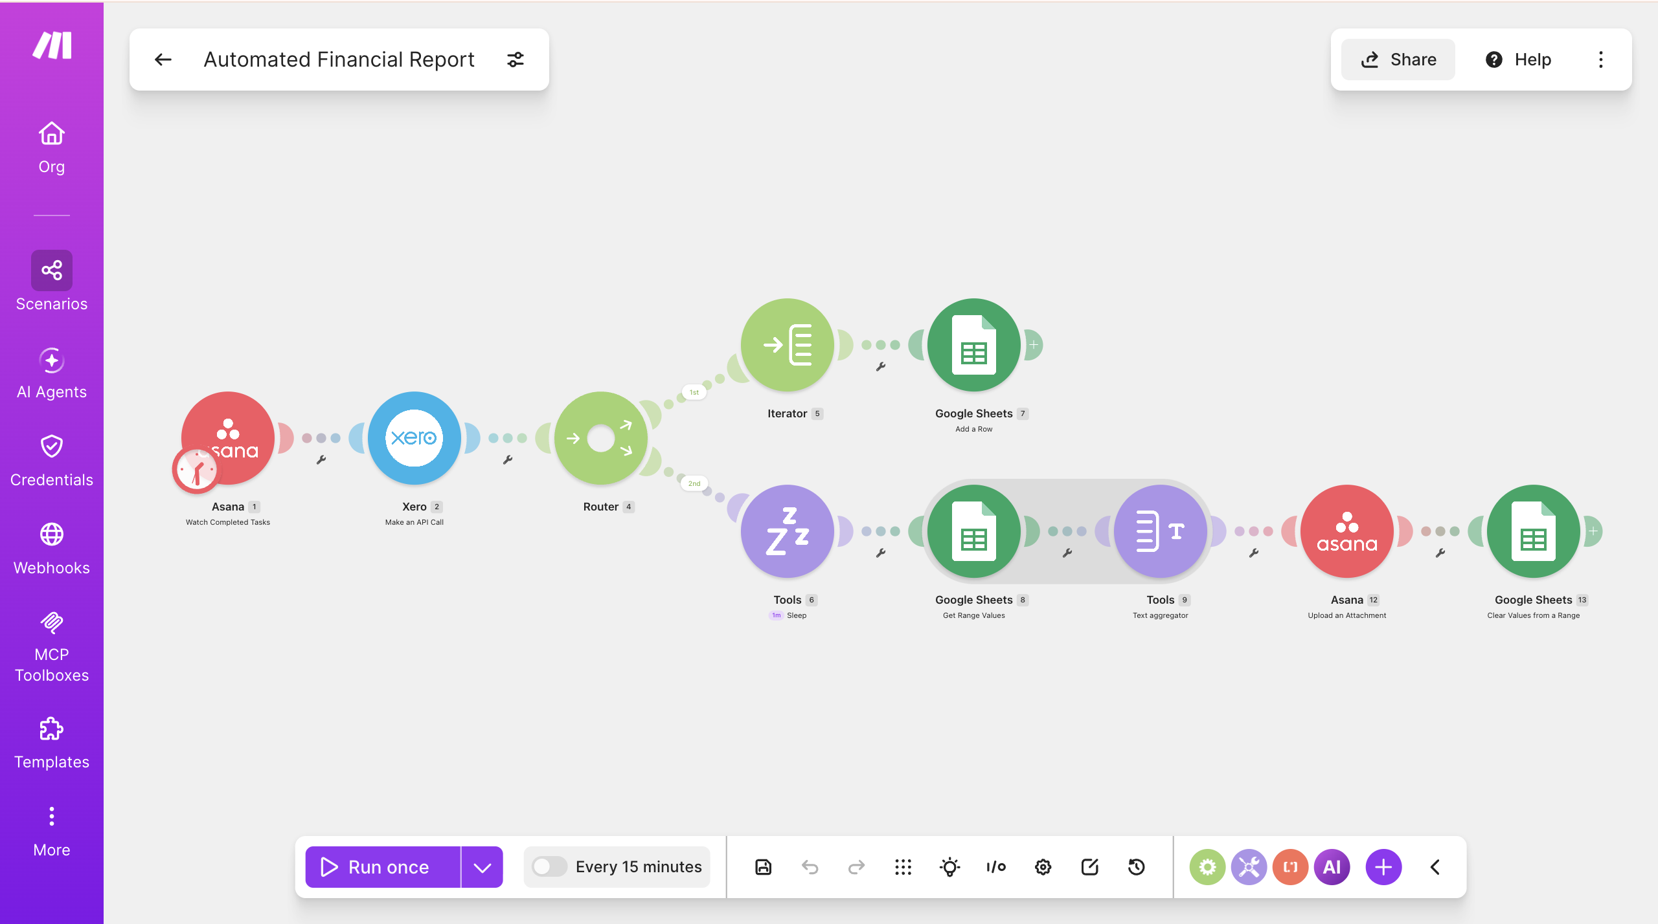Screen dimensions: 1658x924
Task: Toggle the scenario scheduling switch
Action: click(549, 866)
